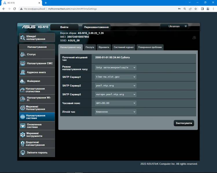Open Оновлення системи menu label

click(x=34, y=126)
